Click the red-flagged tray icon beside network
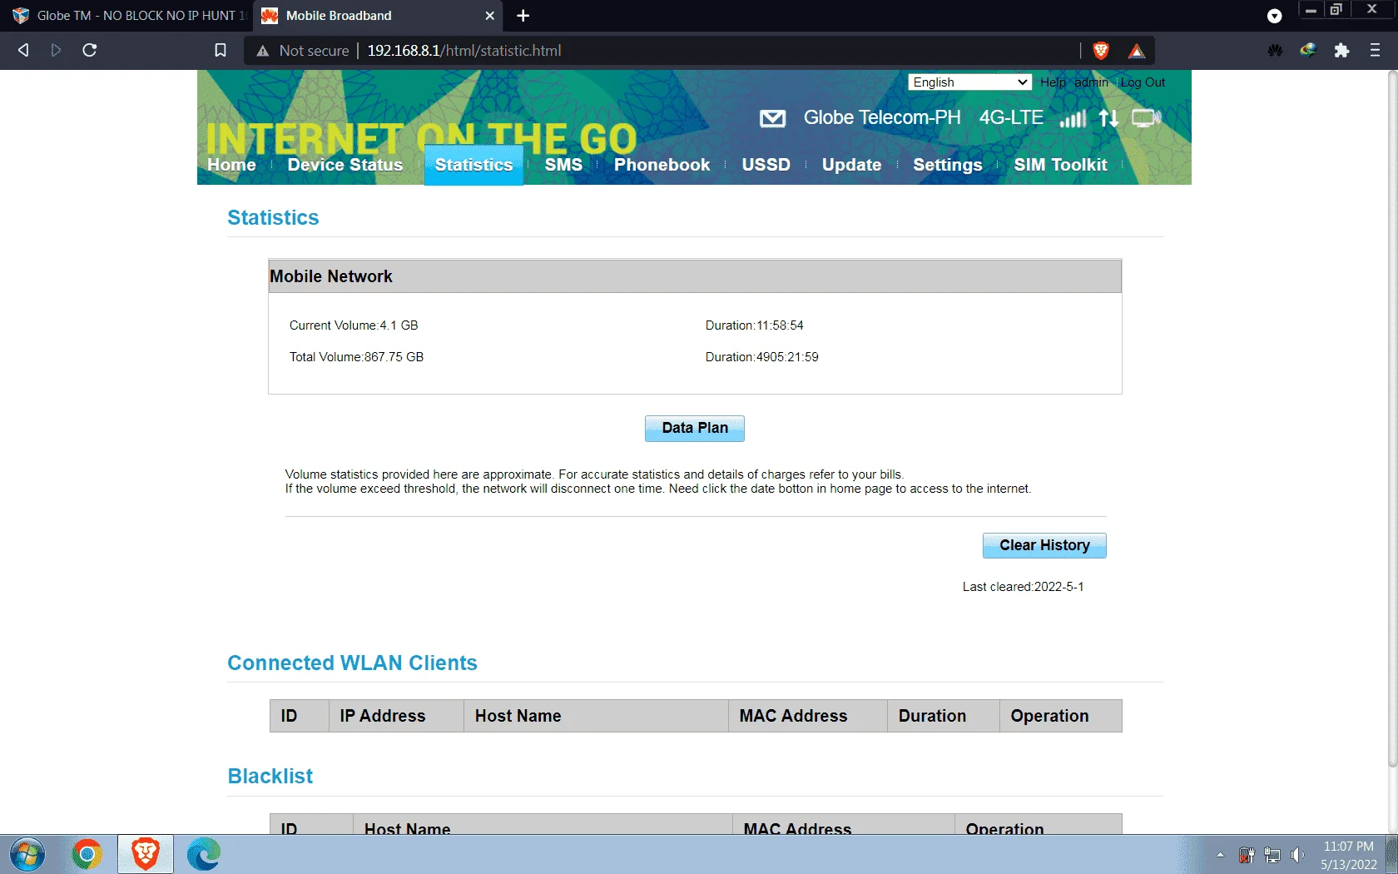Viewport: 1398px width, 874px height. pos(1247,855)
